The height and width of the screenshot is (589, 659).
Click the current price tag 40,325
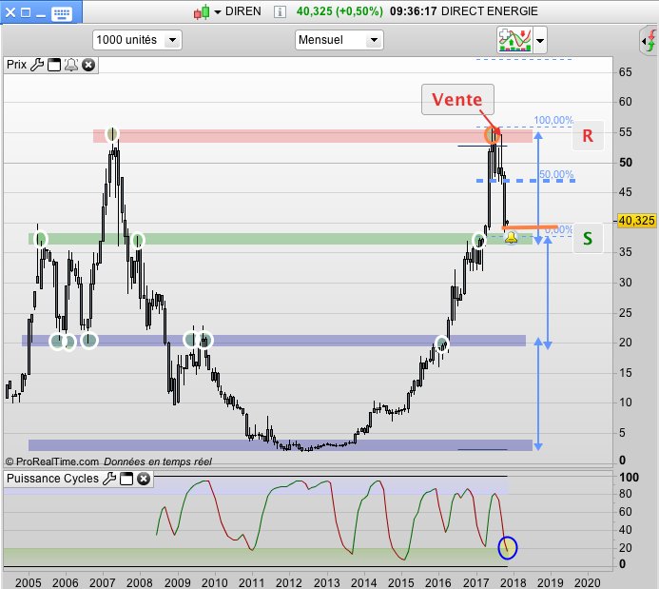click(636, 221)
